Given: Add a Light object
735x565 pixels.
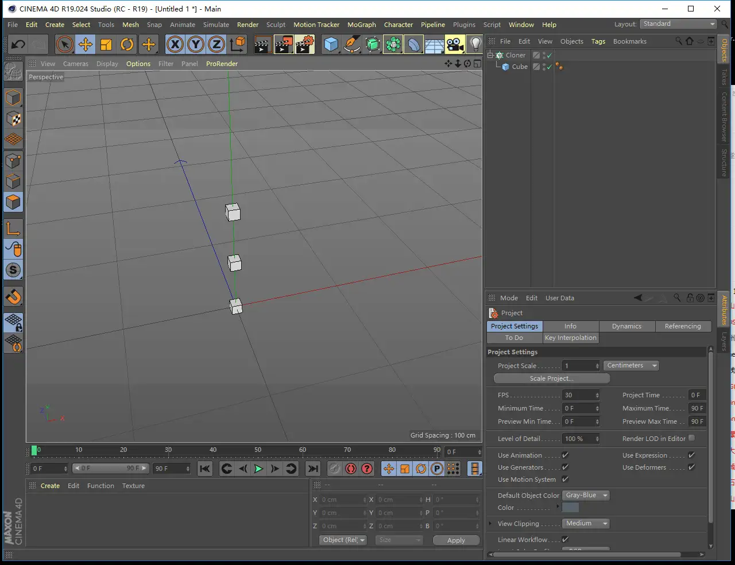Looking at the screenshot, I should [x=475, y=44].
